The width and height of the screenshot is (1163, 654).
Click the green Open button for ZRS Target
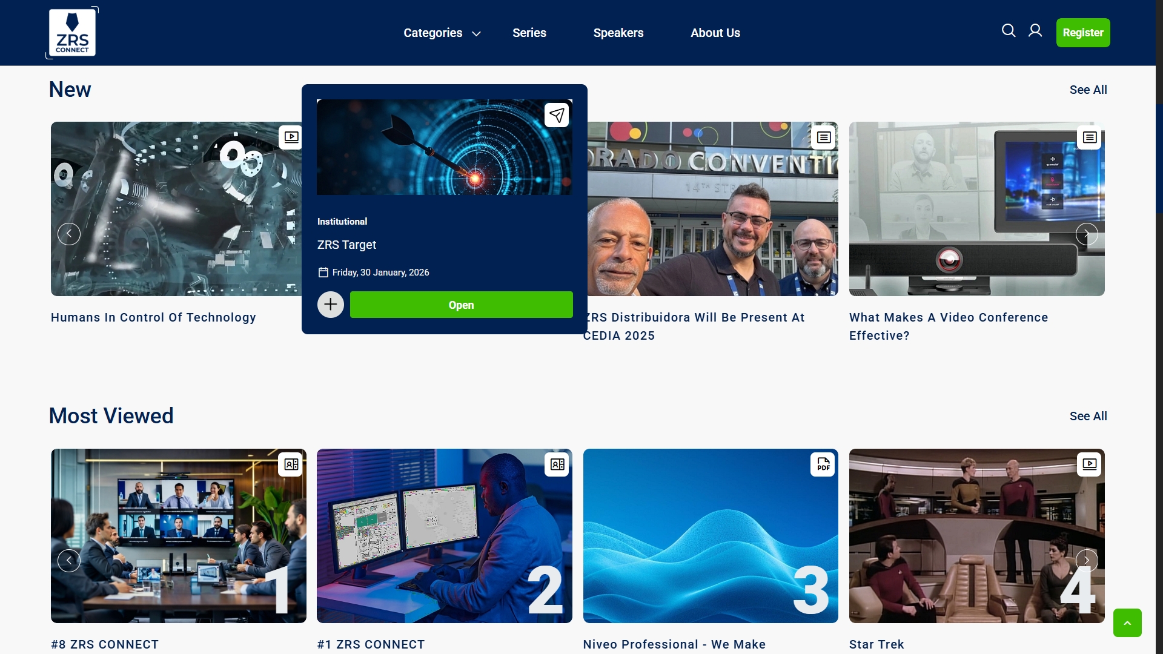[x=462, y=305]
